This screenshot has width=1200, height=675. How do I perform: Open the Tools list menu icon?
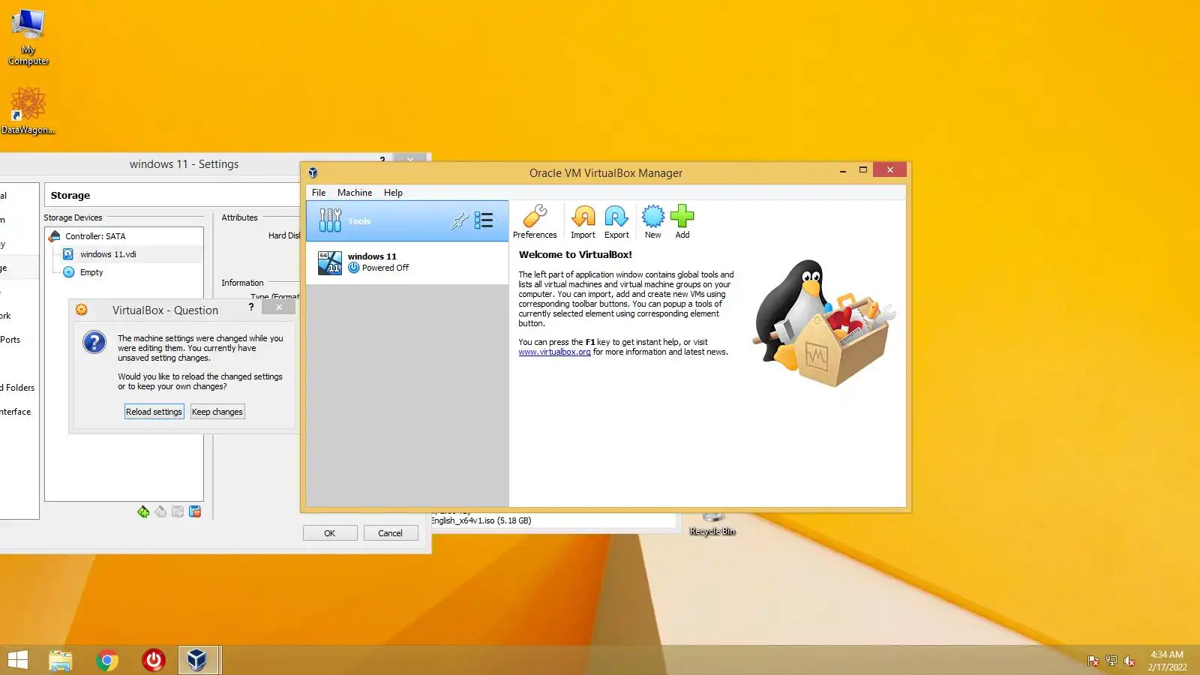click(484, 220)
